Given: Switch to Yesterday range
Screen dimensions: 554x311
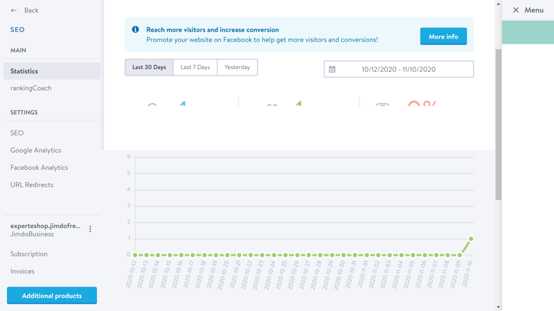Looking at the screenshot, I should 237,67.
